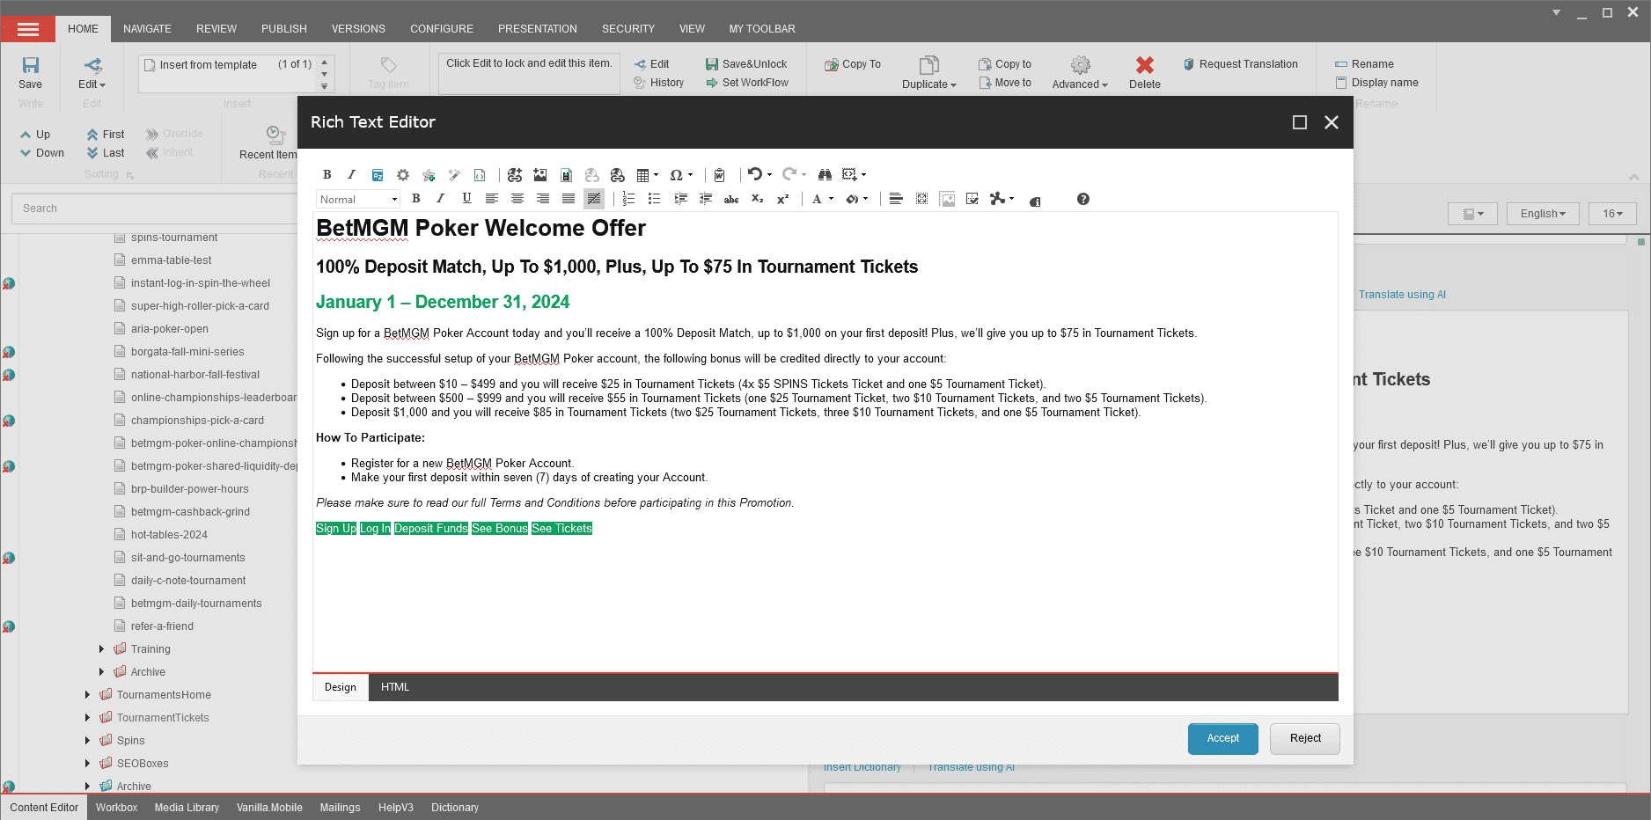Image resolution: width=1651 pixels, height=820 pixels.
Task: Open the Media Library tab
Action: click(187, 808)
